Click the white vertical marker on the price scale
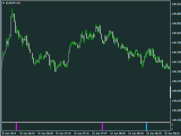The width and height of the screenshot is (181, 136). (170, 92)
